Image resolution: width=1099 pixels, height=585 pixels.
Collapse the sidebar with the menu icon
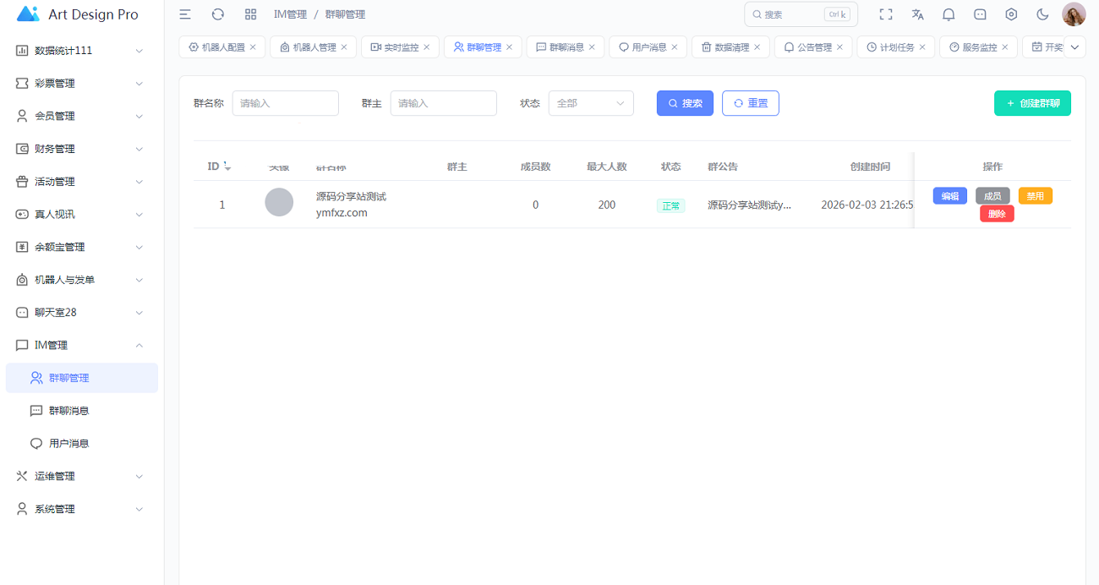tap(185, 14)
